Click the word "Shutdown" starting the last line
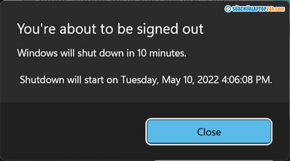This screenshot has height=161, width=290. coord(38,80)
